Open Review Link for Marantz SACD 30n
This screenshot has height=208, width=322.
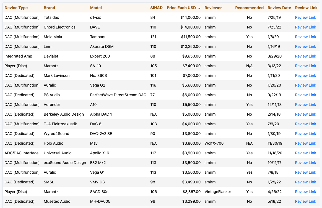tap(305, 192)
